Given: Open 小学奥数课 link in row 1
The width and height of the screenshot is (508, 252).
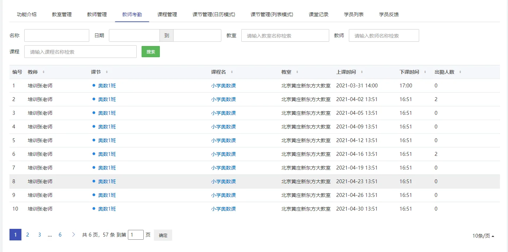Looking at the screenshot, I should [223, 86].
